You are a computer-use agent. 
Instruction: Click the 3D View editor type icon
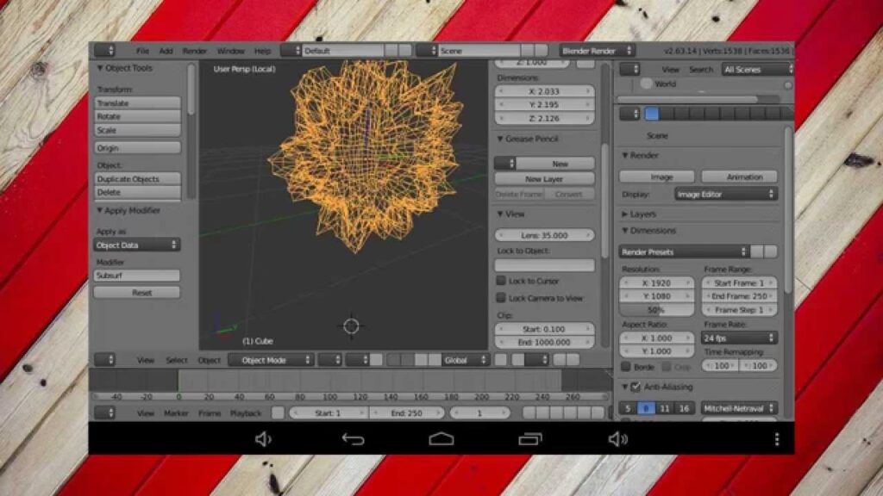click(104, 360)
